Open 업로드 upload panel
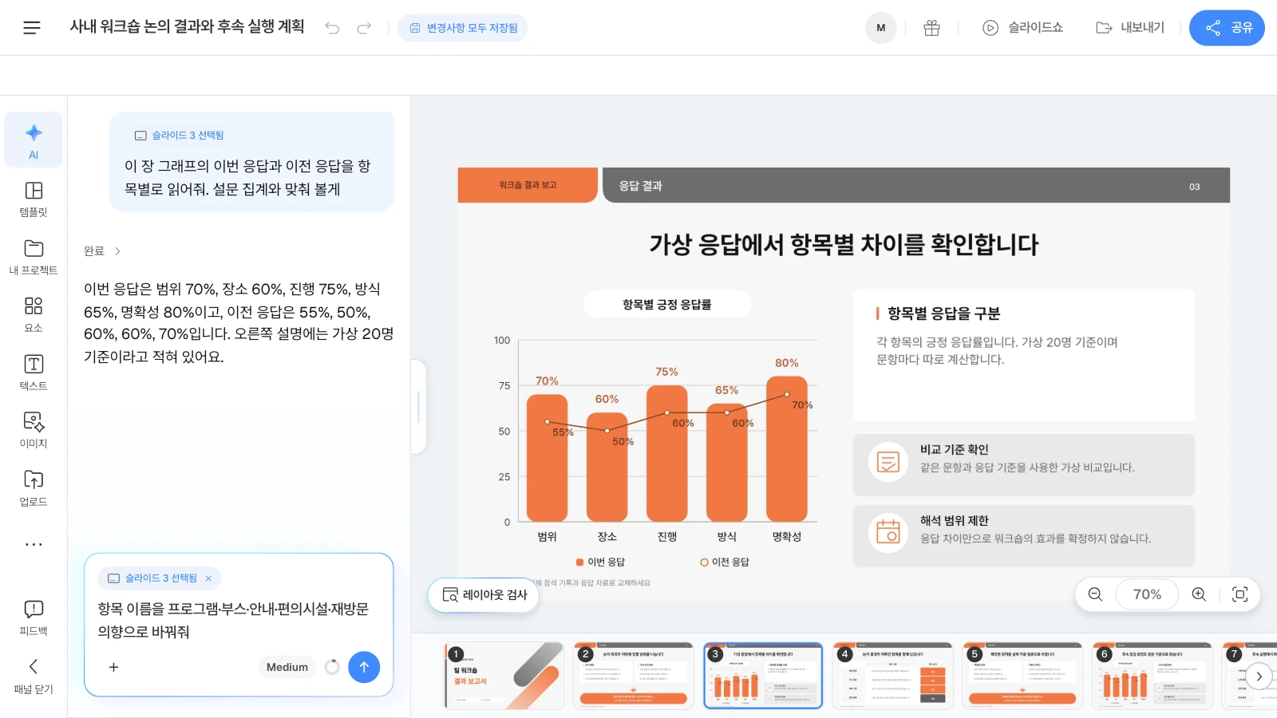1277x718 pixels. [x=34, y=488]
